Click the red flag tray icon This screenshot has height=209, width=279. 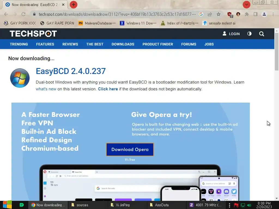236,205
